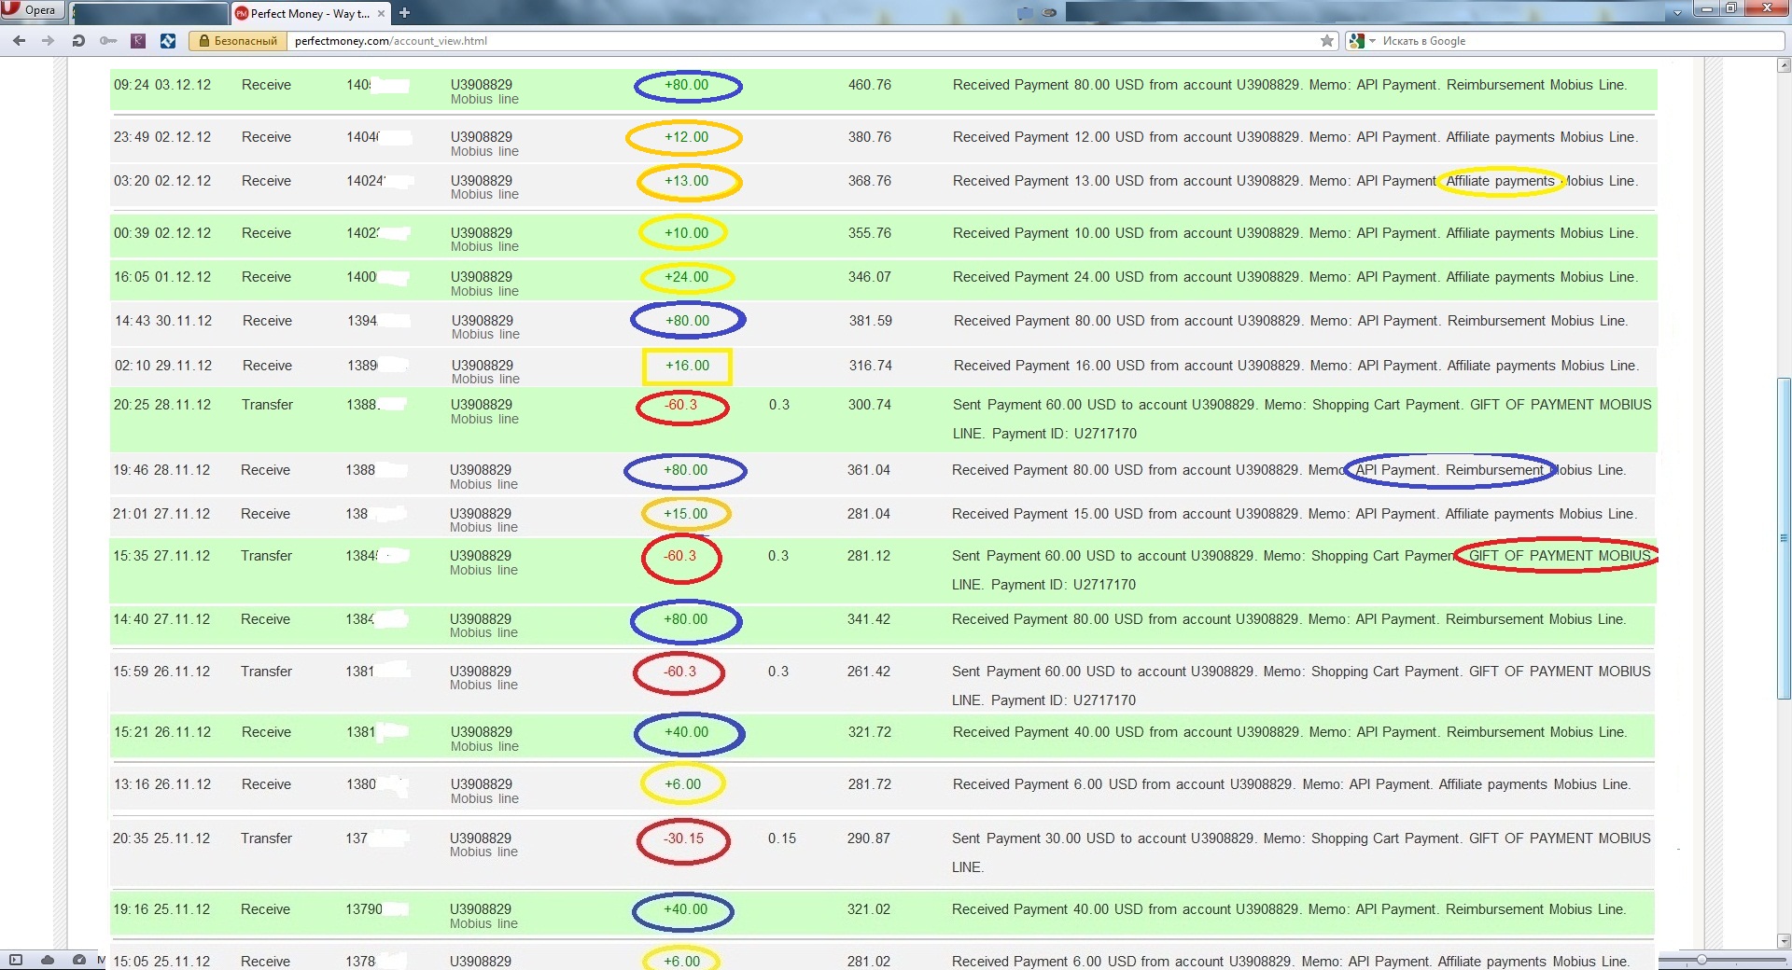Open the closed tabs dropdown arrow
This screenshot has width=1792, height=970.
(x=1677, y=13)
